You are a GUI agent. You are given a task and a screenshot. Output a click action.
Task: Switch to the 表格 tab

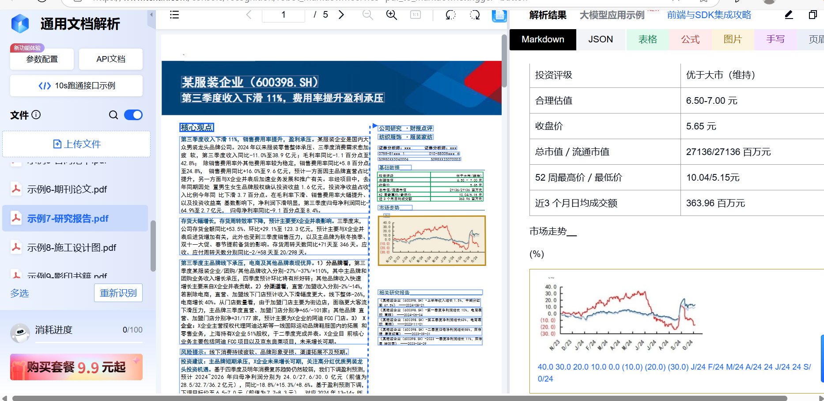click(648, 39)
